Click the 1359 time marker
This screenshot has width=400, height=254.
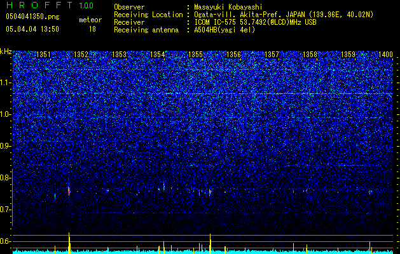(x=348, y=55)
